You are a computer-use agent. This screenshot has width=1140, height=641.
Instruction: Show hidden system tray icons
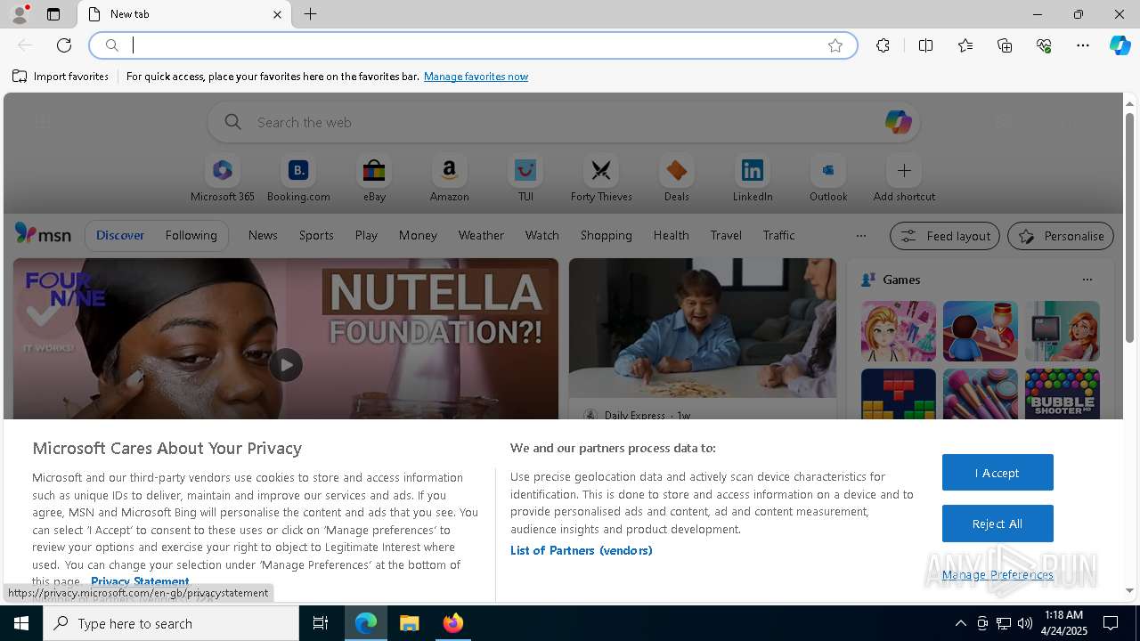click(x=960, y=623)
